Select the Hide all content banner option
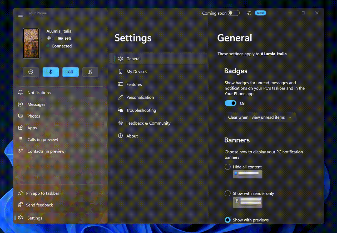Viewport: 337px width, 233px height. point(227,167)
